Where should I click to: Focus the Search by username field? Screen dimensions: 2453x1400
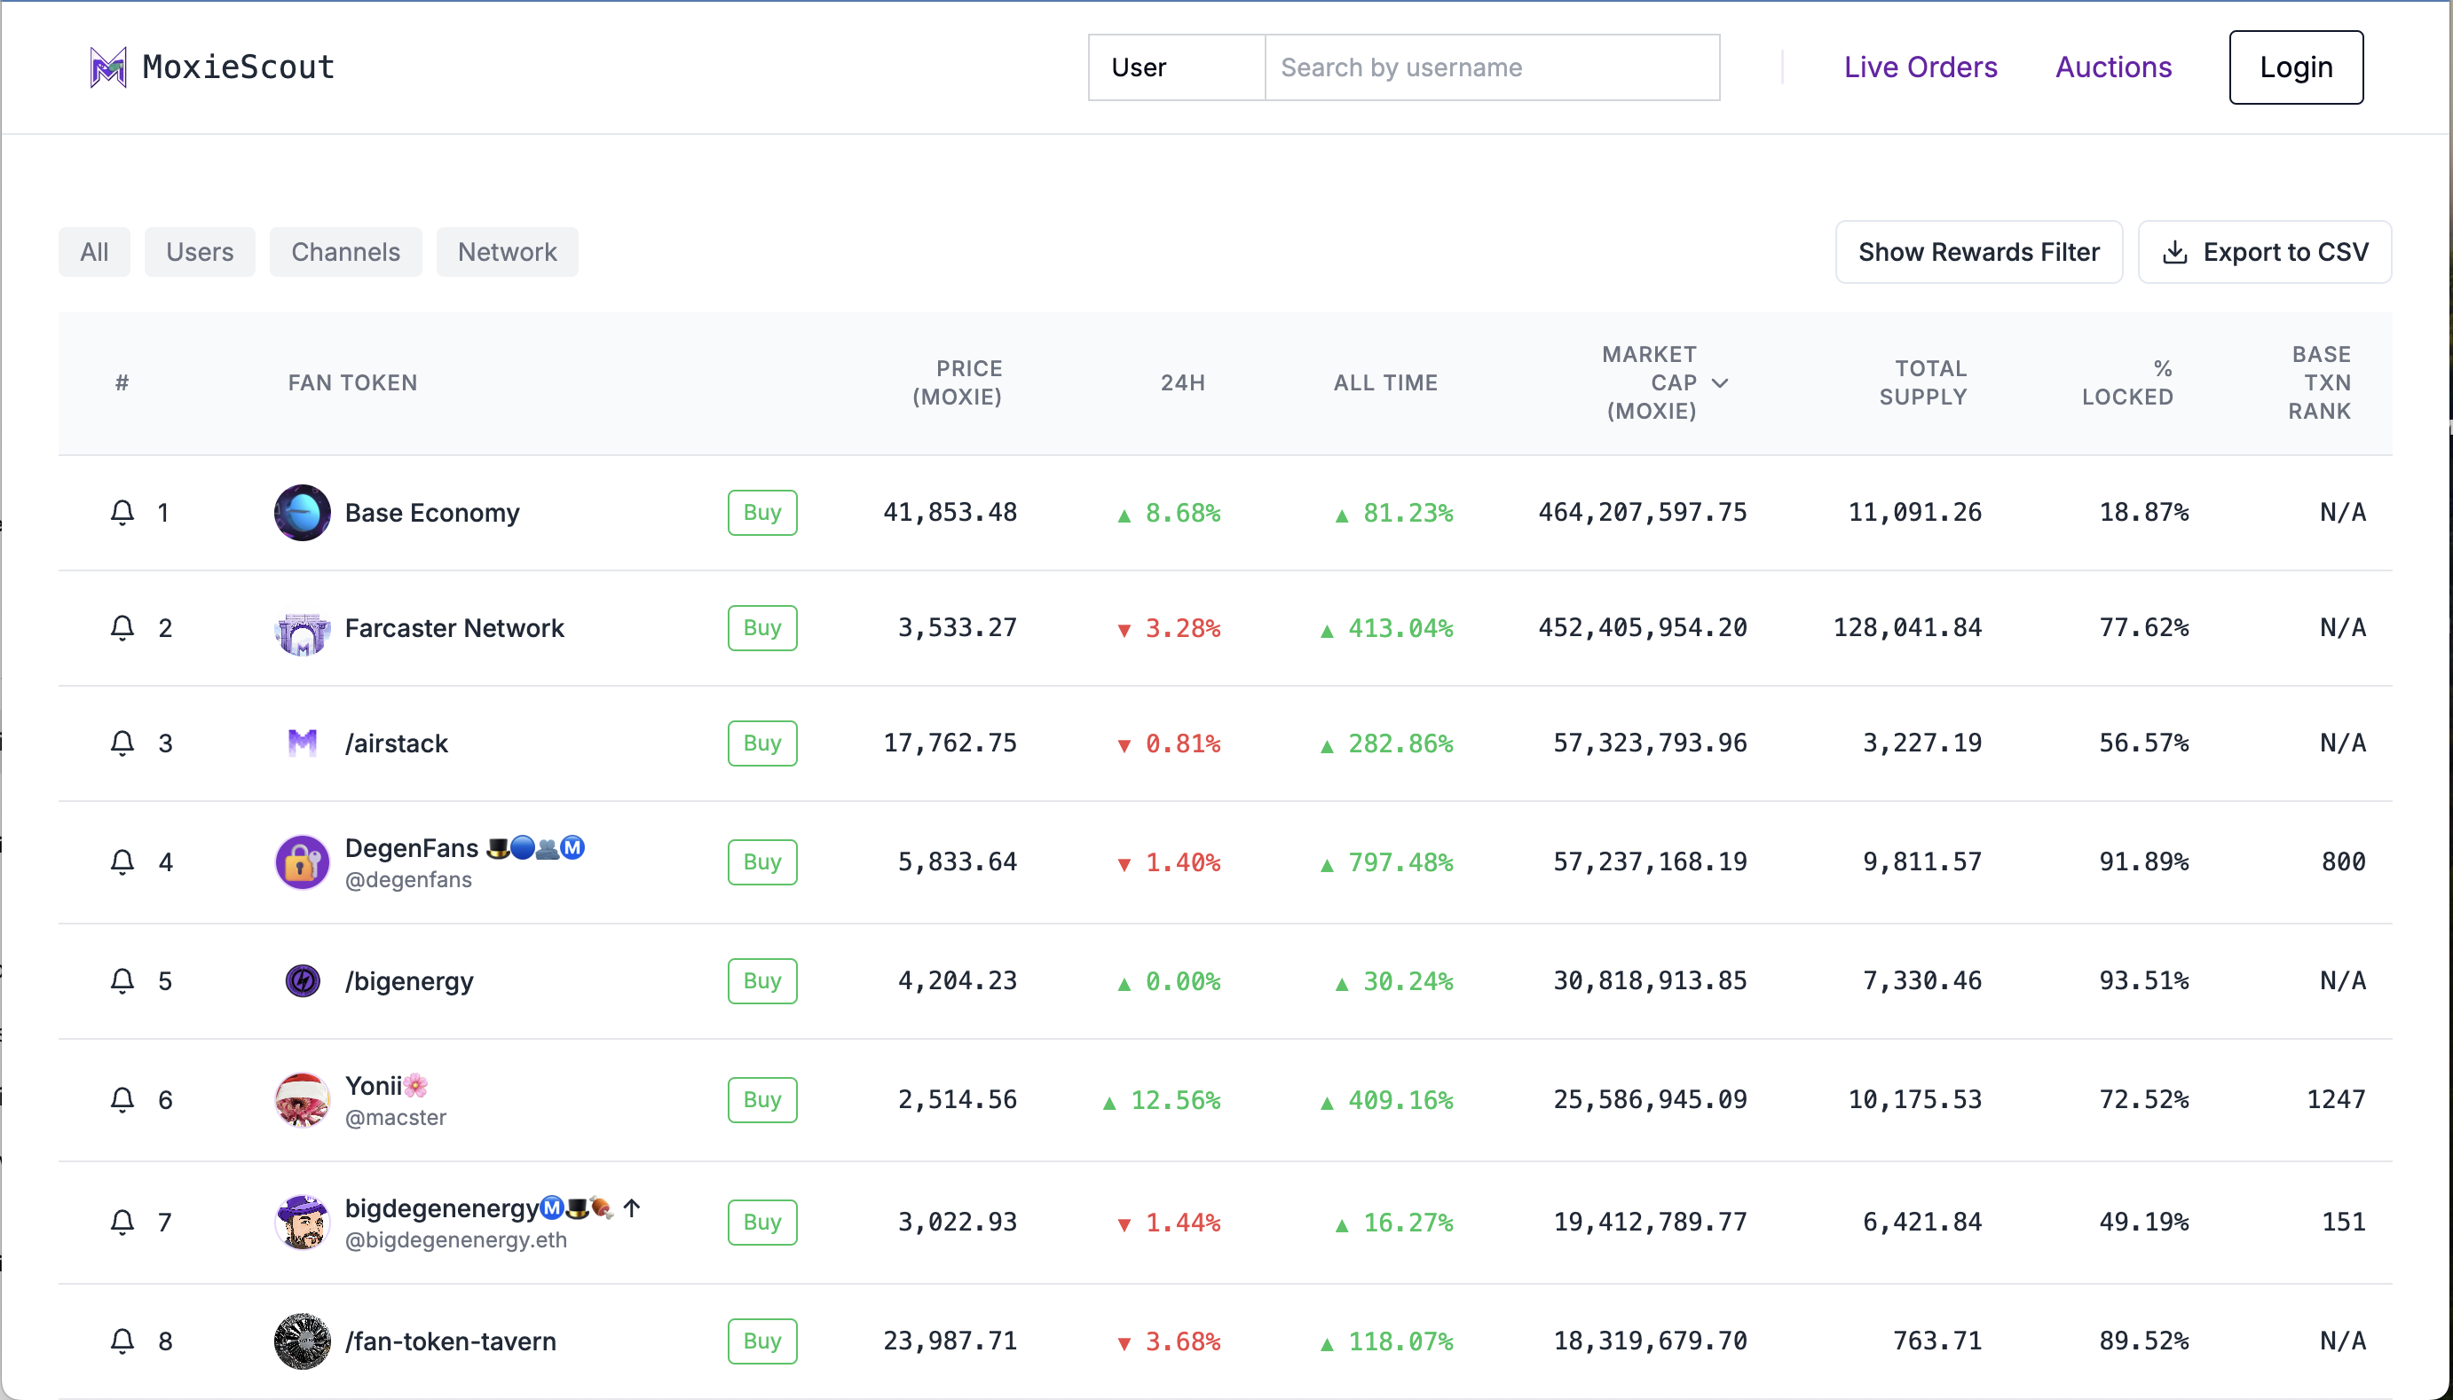coord(1493,67)
